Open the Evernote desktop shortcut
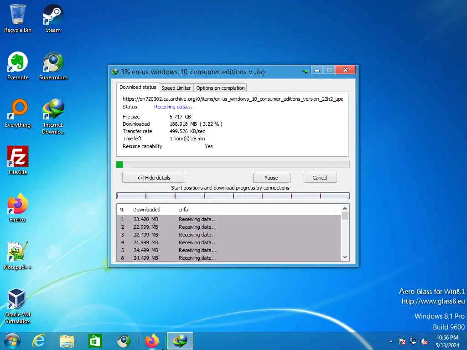The image size is (467, 350). click(18, 66)
